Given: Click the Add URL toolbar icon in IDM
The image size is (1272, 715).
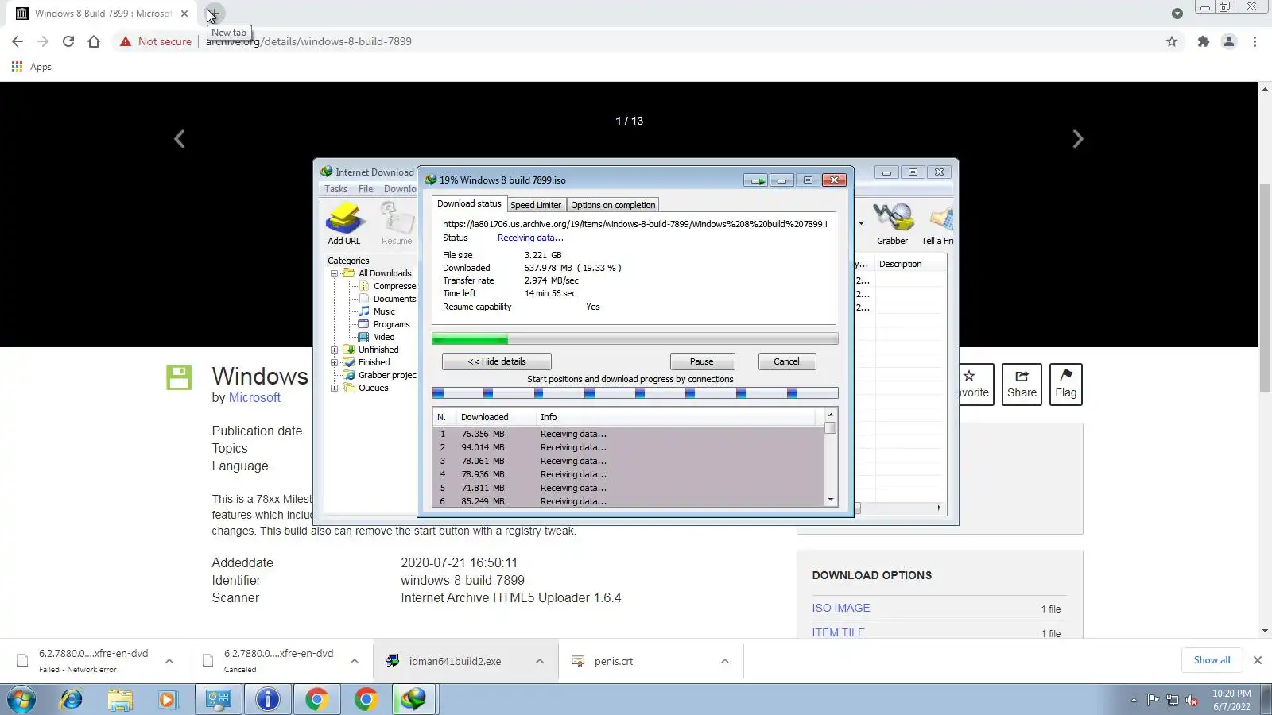Looking at the screenshot, I should click(x=344, y=223).
